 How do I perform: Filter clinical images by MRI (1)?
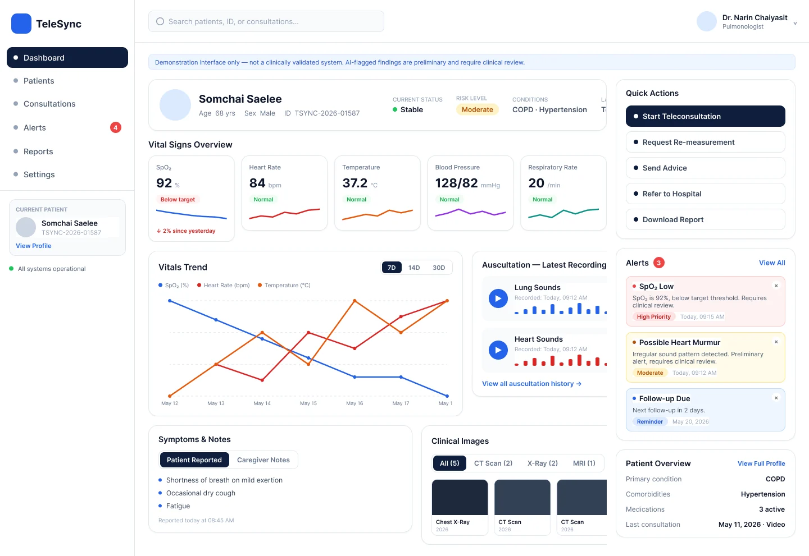tap(584, 463)
